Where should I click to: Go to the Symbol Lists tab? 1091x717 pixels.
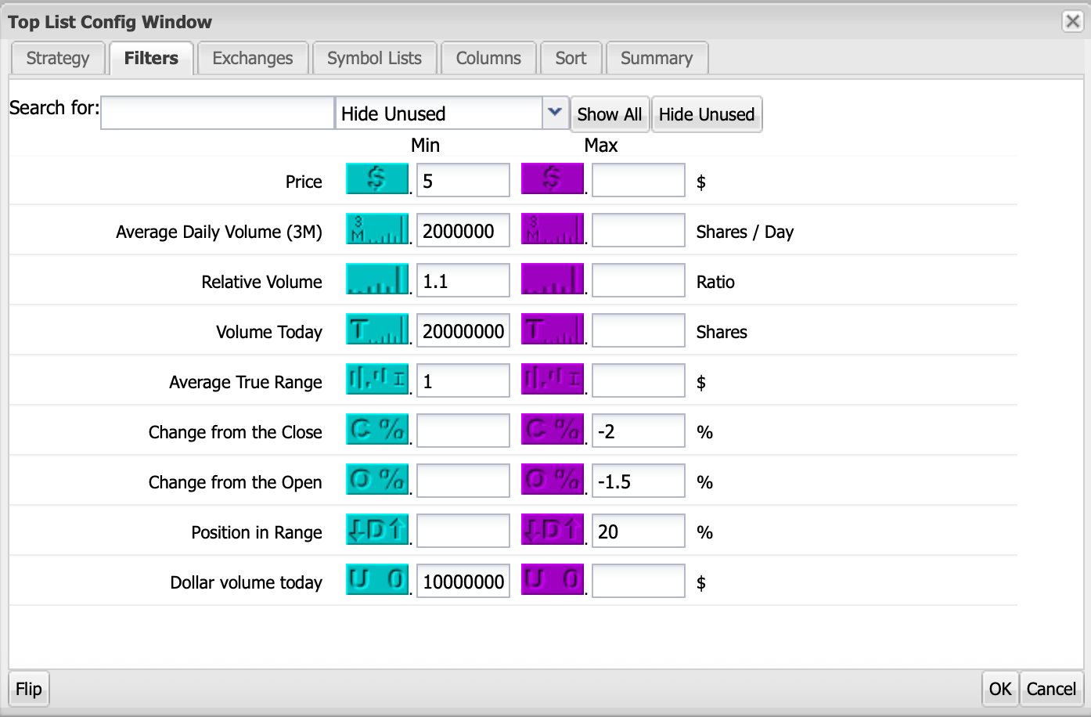tap(374, 59)
